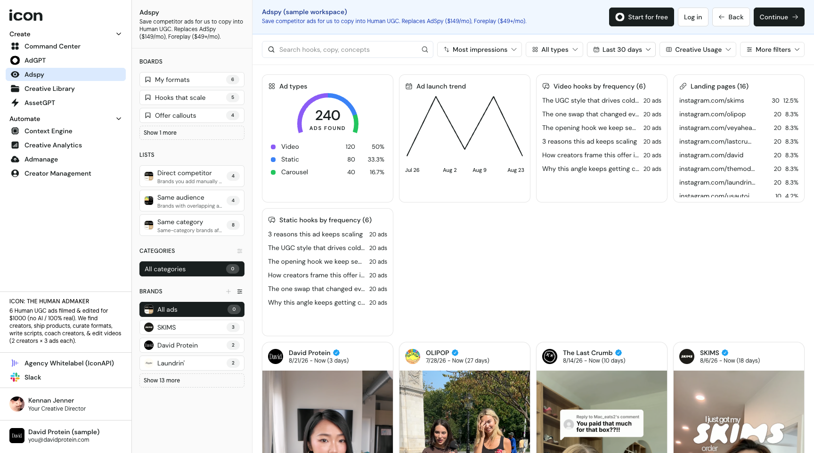Open Context Engine page
Image resolution: width=814 pixels, height=453 pixels.
point(65,131)
